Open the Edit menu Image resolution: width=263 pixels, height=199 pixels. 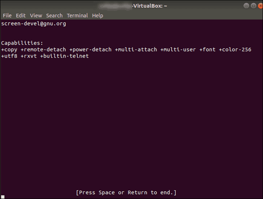21,16
